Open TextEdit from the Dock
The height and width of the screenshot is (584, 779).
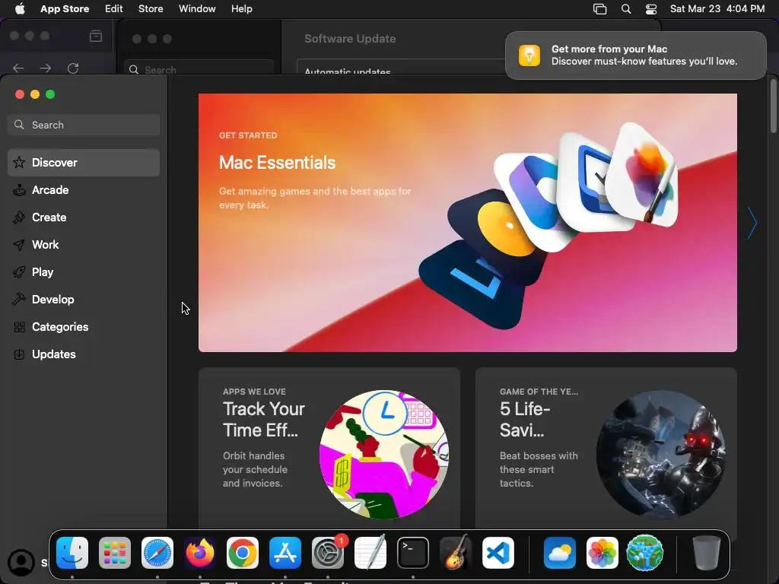370,552
